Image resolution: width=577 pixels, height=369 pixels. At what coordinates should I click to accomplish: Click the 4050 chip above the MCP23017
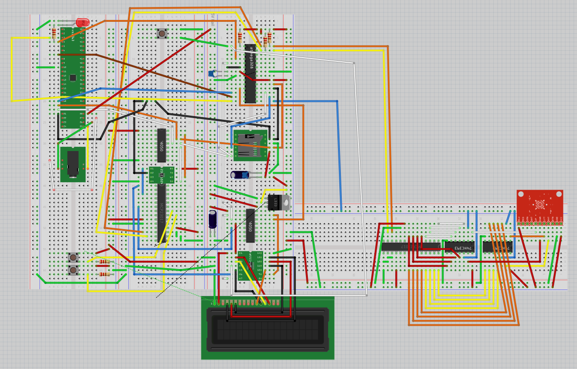click(x=161, y=145)
